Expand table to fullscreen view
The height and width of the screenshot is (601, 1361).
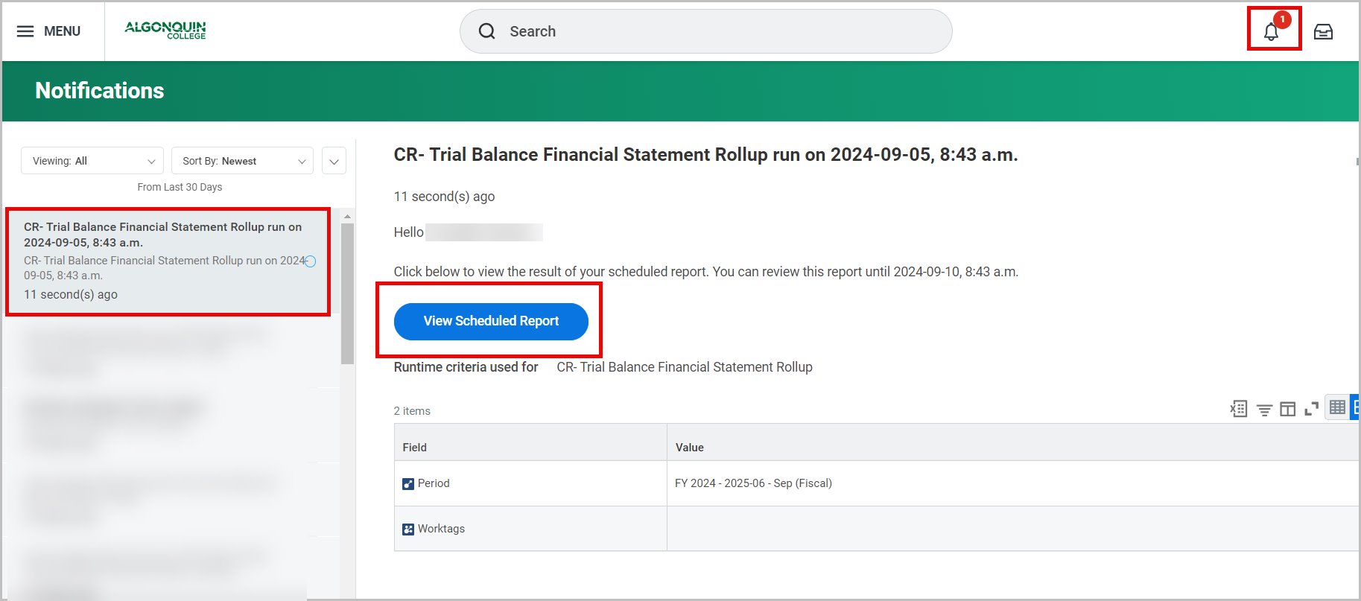coord(1311,409)
